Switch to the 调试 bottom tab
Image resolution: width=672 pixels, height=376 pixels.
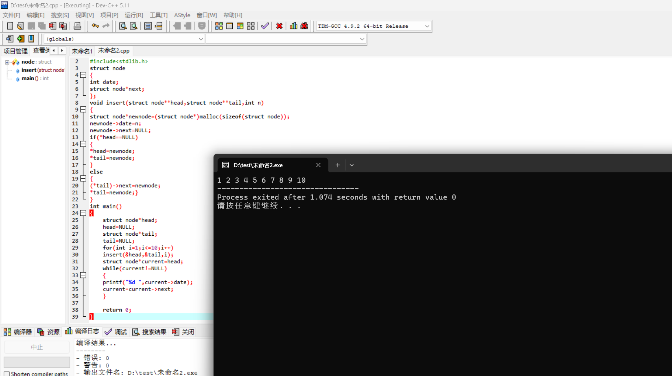click(115, 332)
